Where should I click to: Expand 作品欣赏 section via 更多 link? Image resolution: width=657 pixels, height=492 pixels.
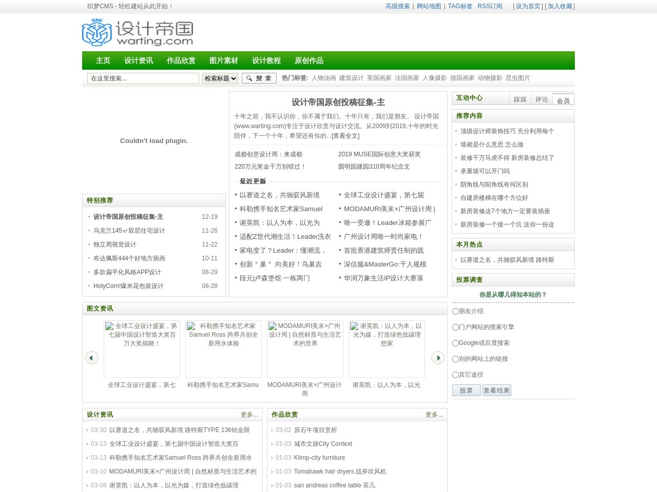click(434, 415)
